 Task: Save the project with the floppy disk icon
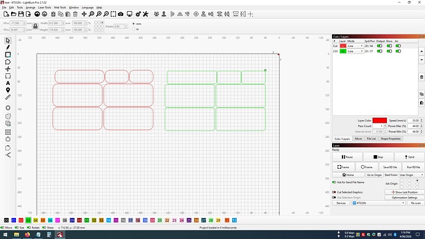(21, 14)
